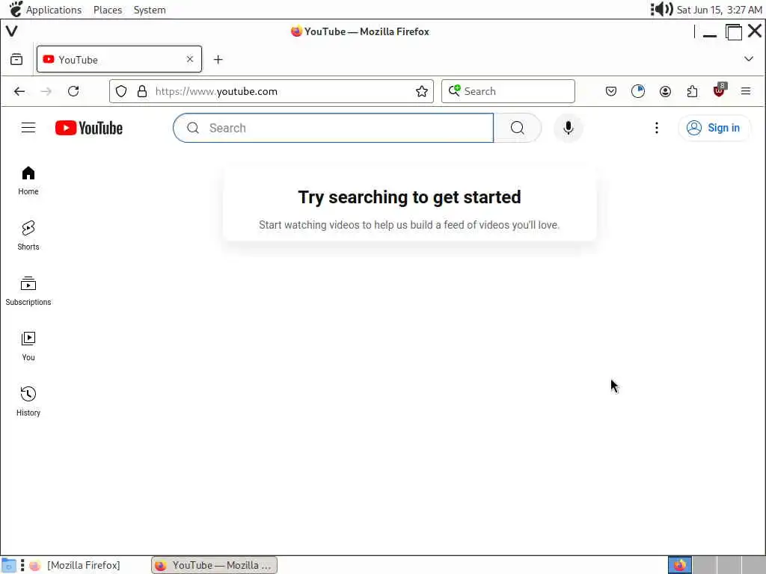Viewport: 766px width, 574px height.
Task: Open tracking protection shield icon
Action: (x=121, y=91)
